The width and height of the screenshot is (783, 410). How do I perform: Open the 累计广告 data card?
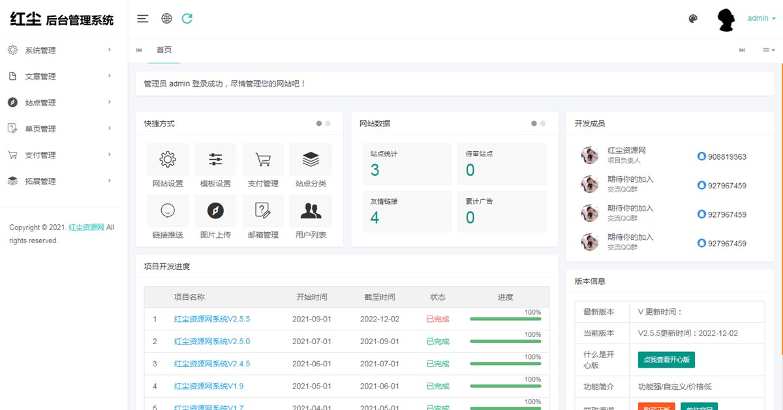pos(502,211)
